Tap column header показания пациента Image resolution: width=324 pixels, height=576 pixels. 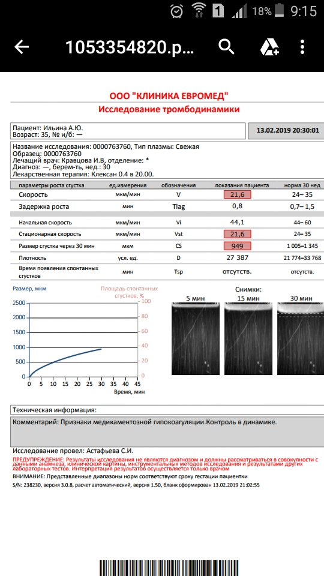pos(242,185)
